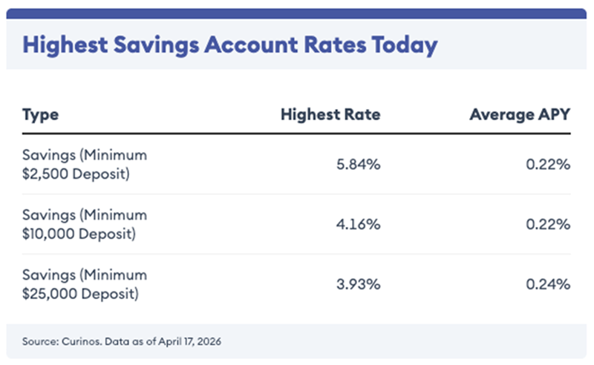
Task: Click the 4.16% highest rate value
Action: coord(359,224)
